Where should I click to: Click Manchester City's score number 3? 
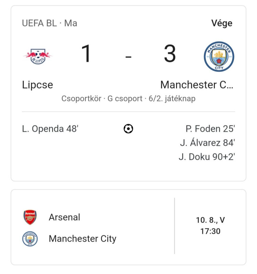click(170, 53)
